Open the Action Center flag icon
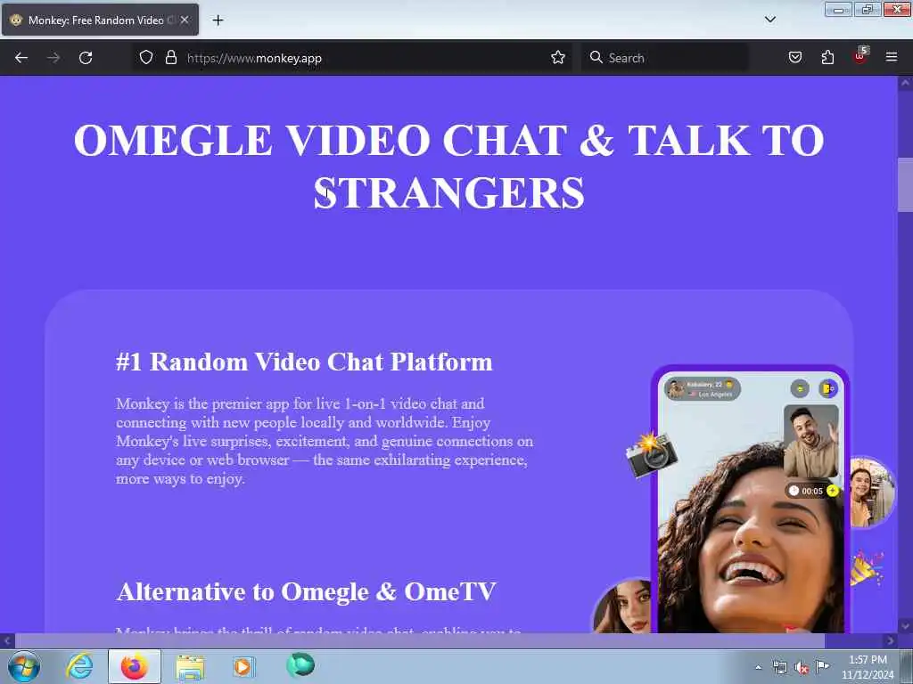The image size is (913, 684). pos(823,666)
